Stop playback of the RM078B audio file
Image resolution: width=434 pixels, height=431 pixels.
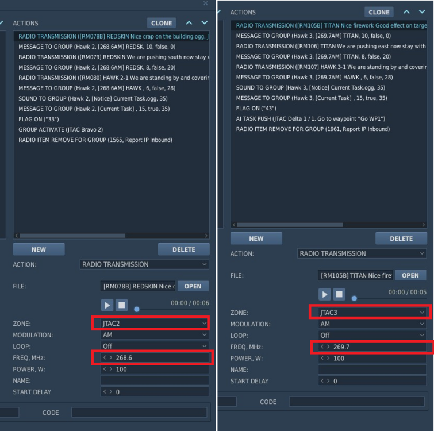pyautogui.click(x=121, y=305)
